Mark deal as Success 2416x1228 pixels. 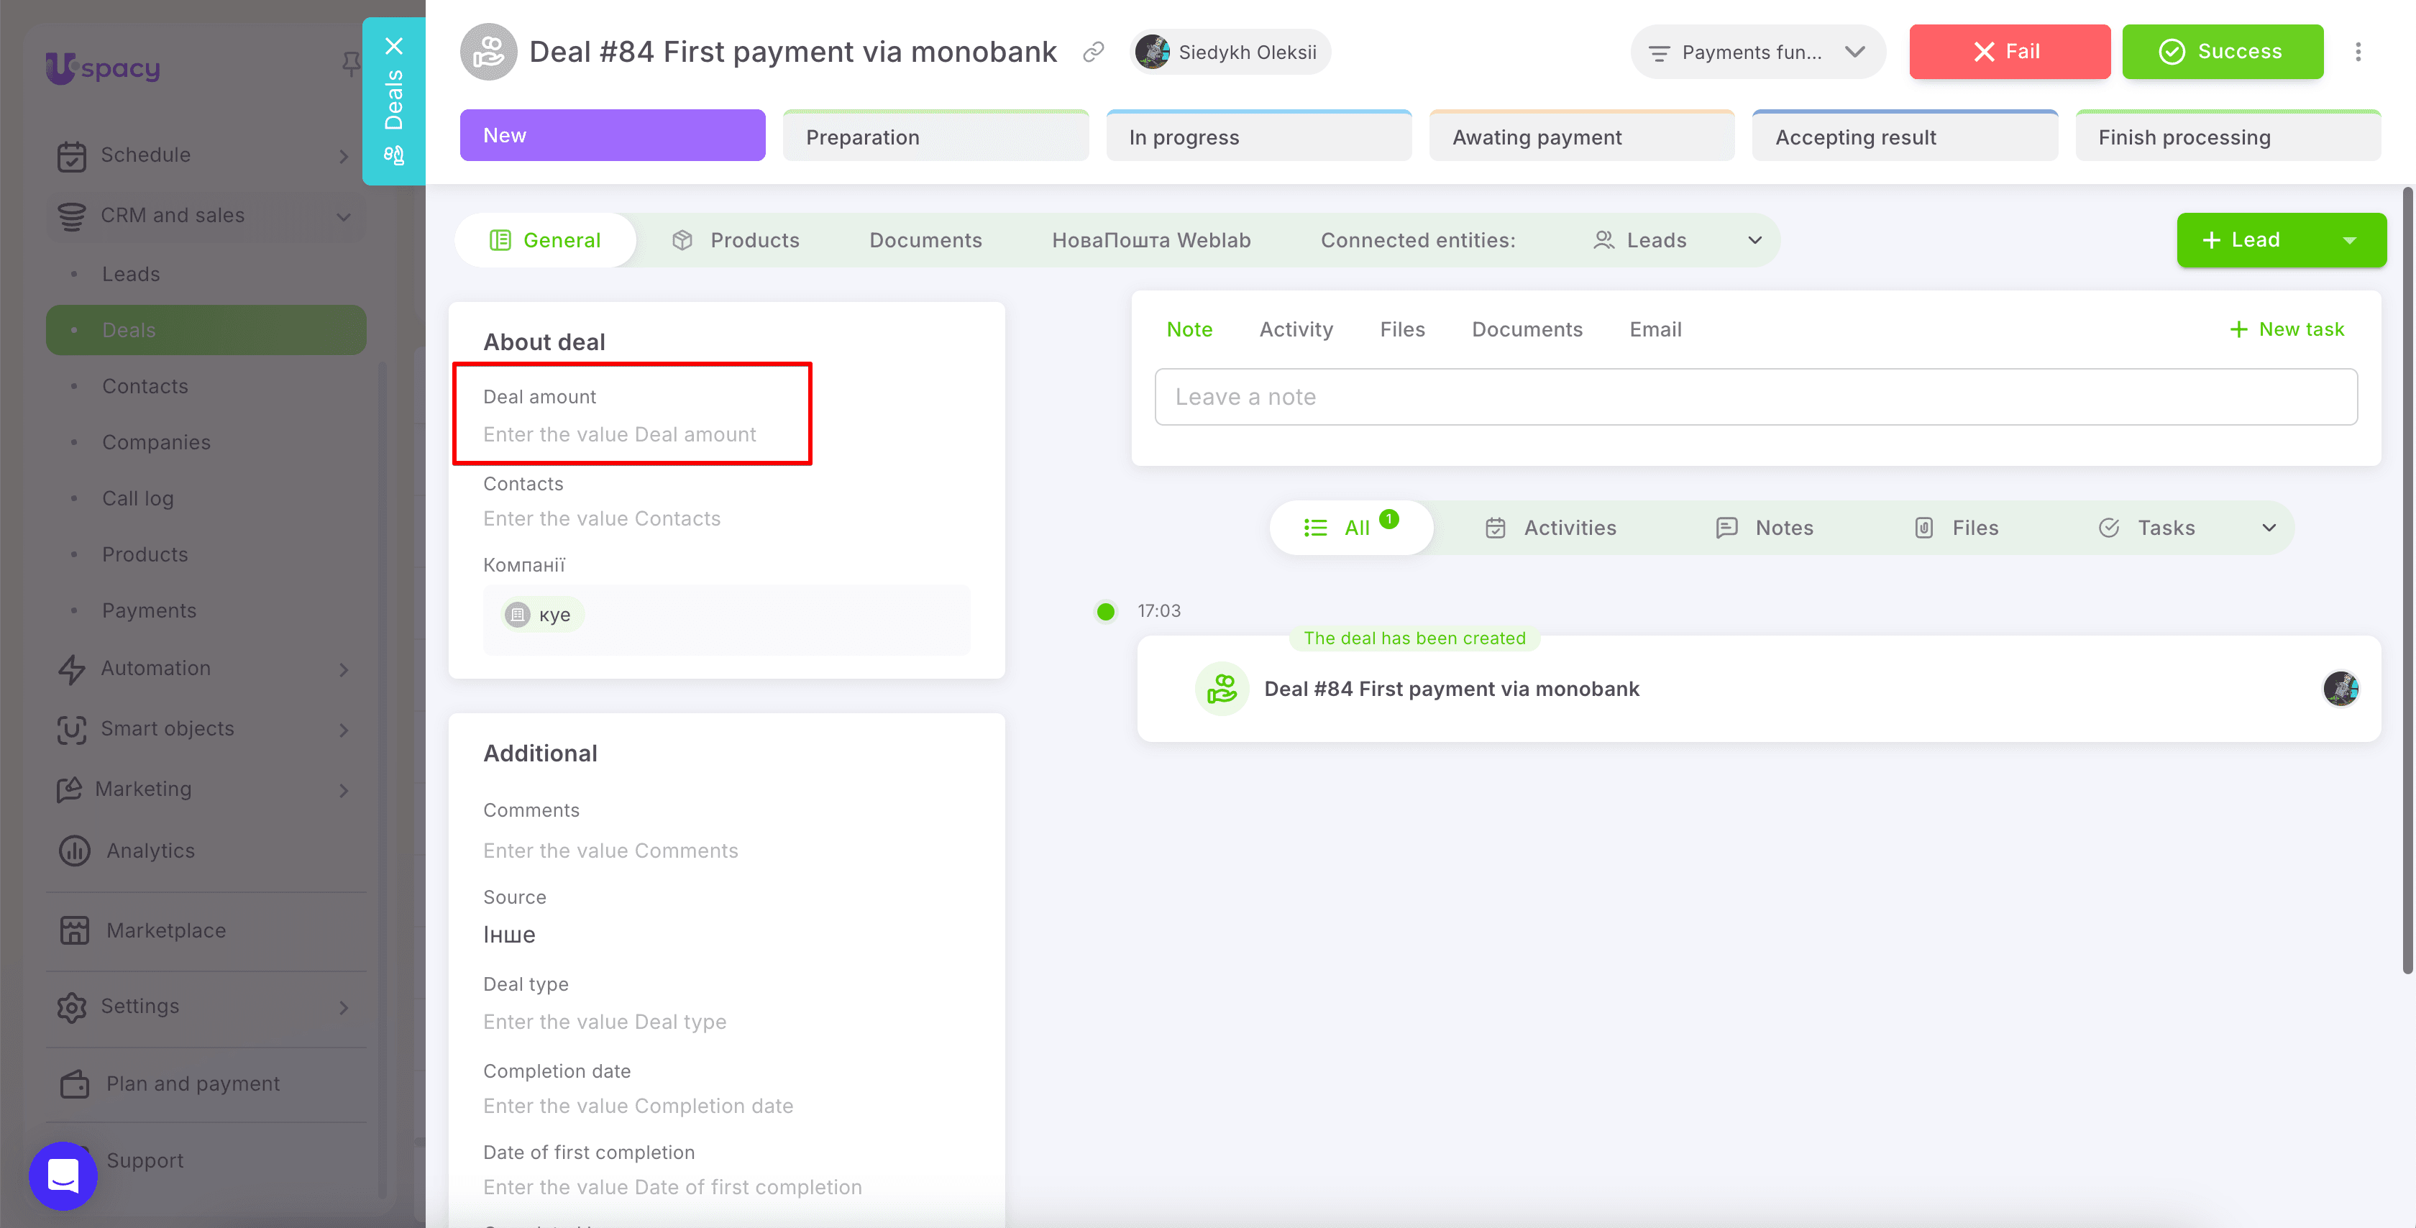tap(2222, 52)
